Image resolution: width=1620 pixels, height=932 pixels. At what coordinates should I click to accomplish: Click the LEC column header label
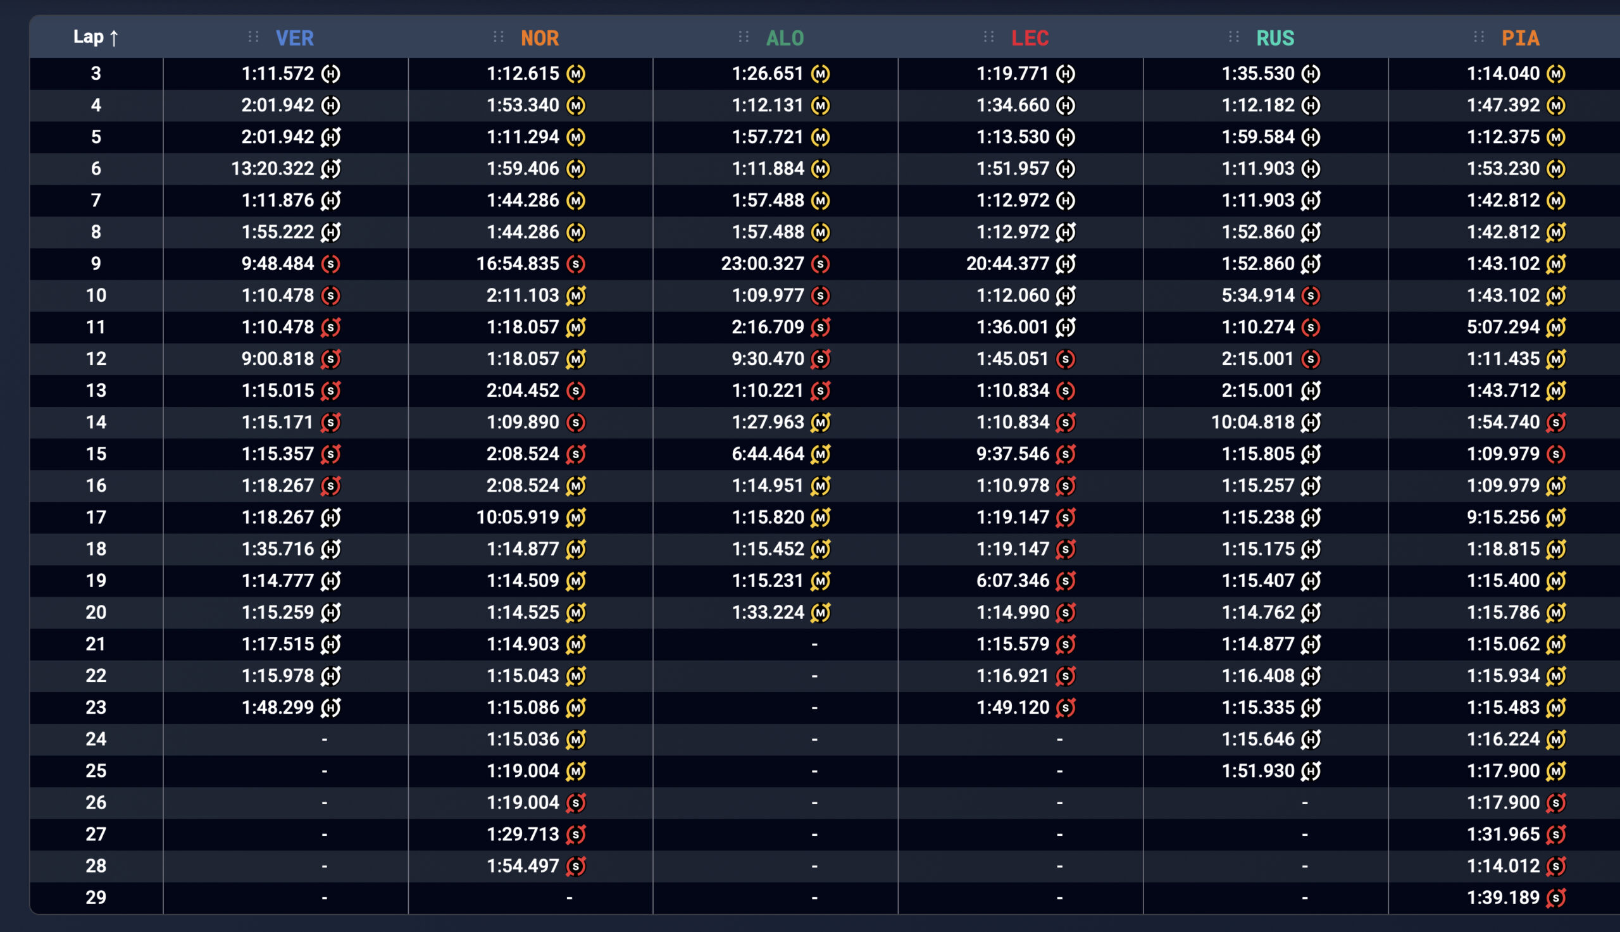tap(1030, 38)
